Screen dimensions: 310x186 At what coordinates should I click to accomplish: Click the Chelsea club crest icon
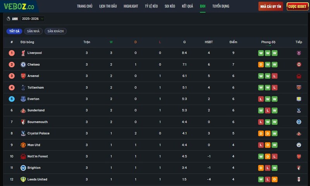23,64
